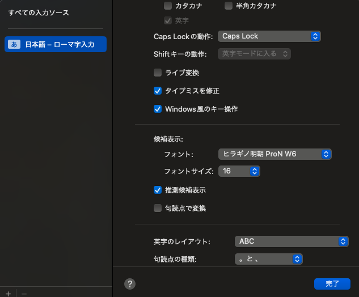Image resolution: width=359 pixels, height=297 pixels.
Task: Open the ヒラギノ明朝 ProN W6 font dropdown
Action: [x=274, y=154]
